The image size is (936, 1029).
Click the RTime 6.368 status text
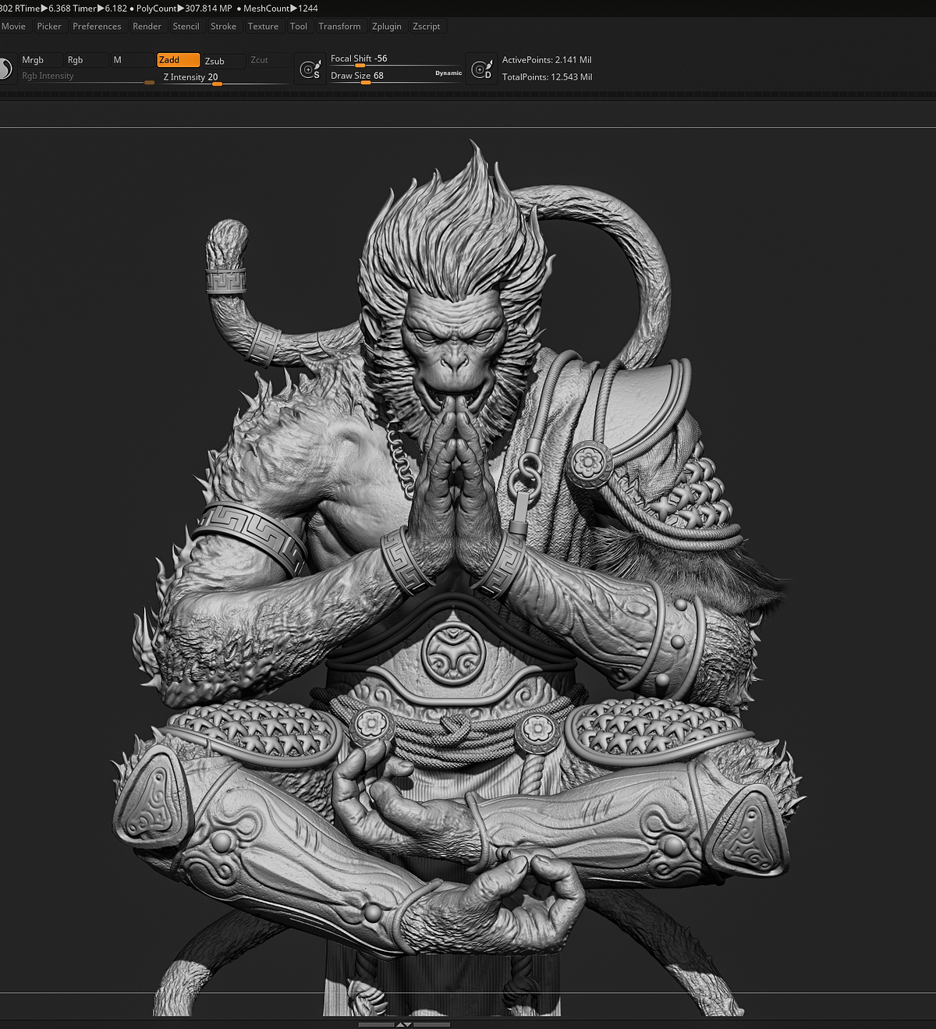tap(43, 9)
